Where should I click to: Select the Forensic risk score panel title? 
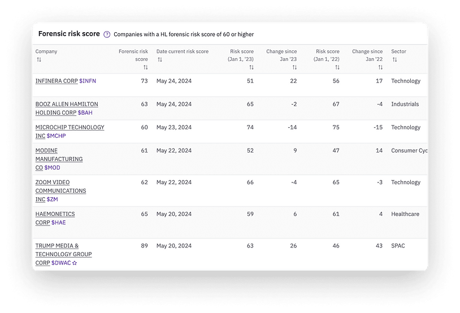click(69, 34)
